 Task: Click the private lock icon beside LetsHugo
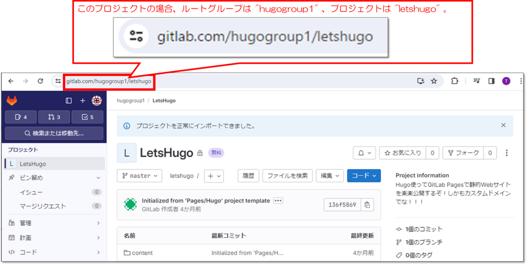coord(200,153)
